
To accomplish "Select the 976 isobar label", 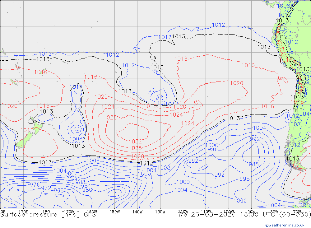I will 35,185.
